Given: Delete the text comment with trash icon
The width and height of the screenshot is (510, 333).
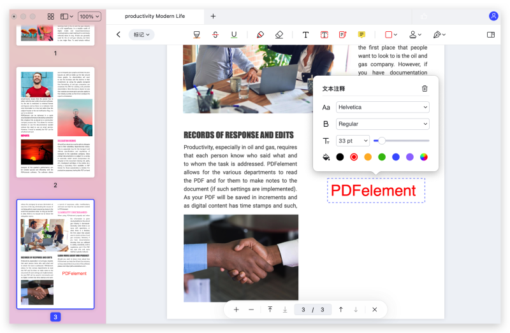Looking at the screenshot, I should point(425,89).
